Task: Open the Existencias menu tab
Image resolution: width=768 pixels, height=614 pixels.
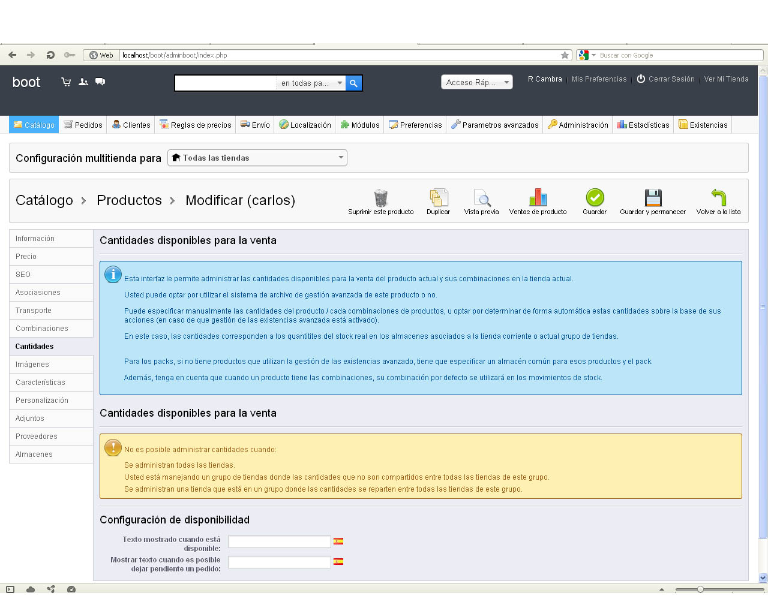Action: click(703, 125)
